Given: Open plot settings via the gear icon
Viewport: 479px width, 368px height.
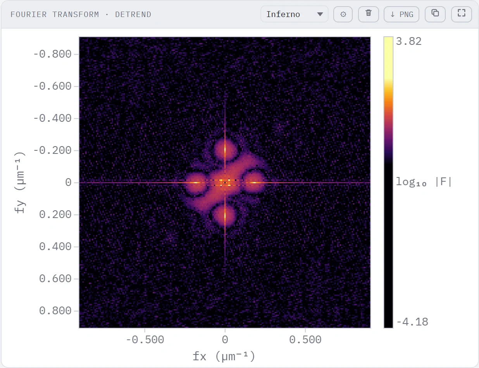Looking at the screenshot, I should click(343, 14).
